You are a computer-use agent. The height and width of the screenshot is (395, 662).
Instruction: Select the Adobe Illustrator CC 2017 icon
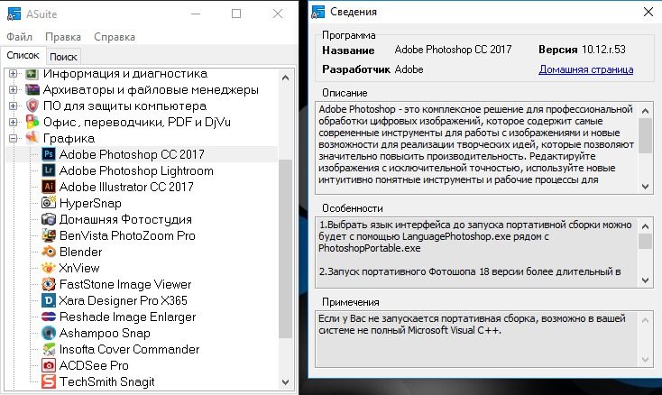click(49, 187)
